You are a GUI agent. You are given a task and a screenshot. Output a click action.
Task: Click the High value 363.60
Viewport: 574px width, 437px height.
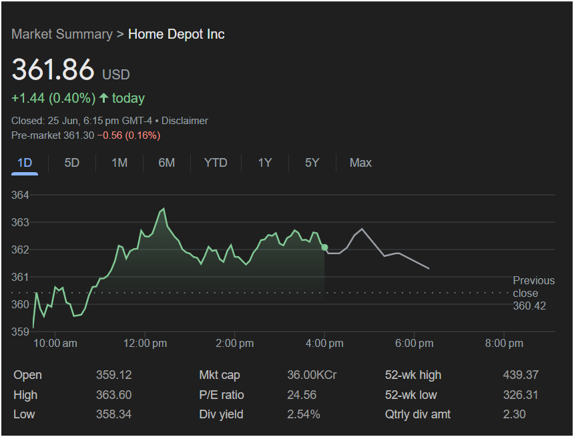(114, 395)
